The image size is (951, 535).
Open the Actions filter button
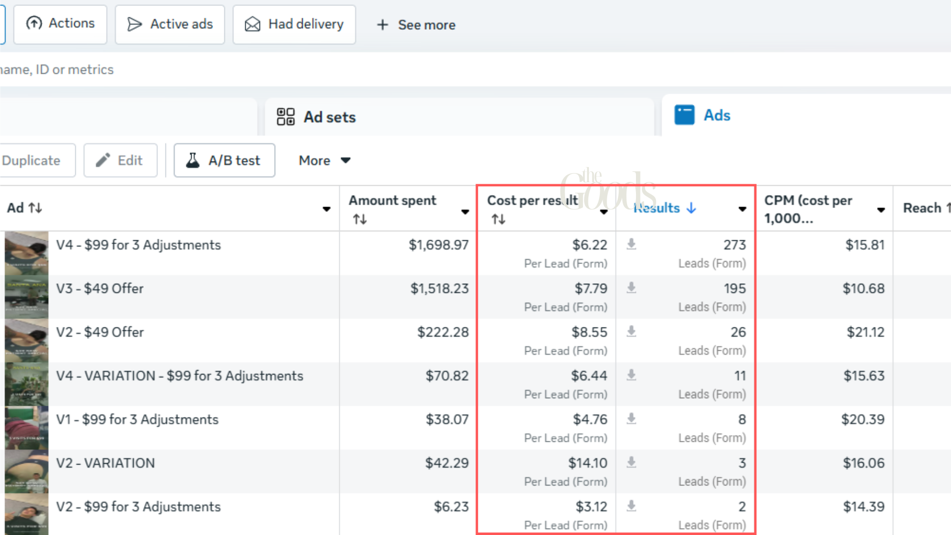[x=60, y=24]
